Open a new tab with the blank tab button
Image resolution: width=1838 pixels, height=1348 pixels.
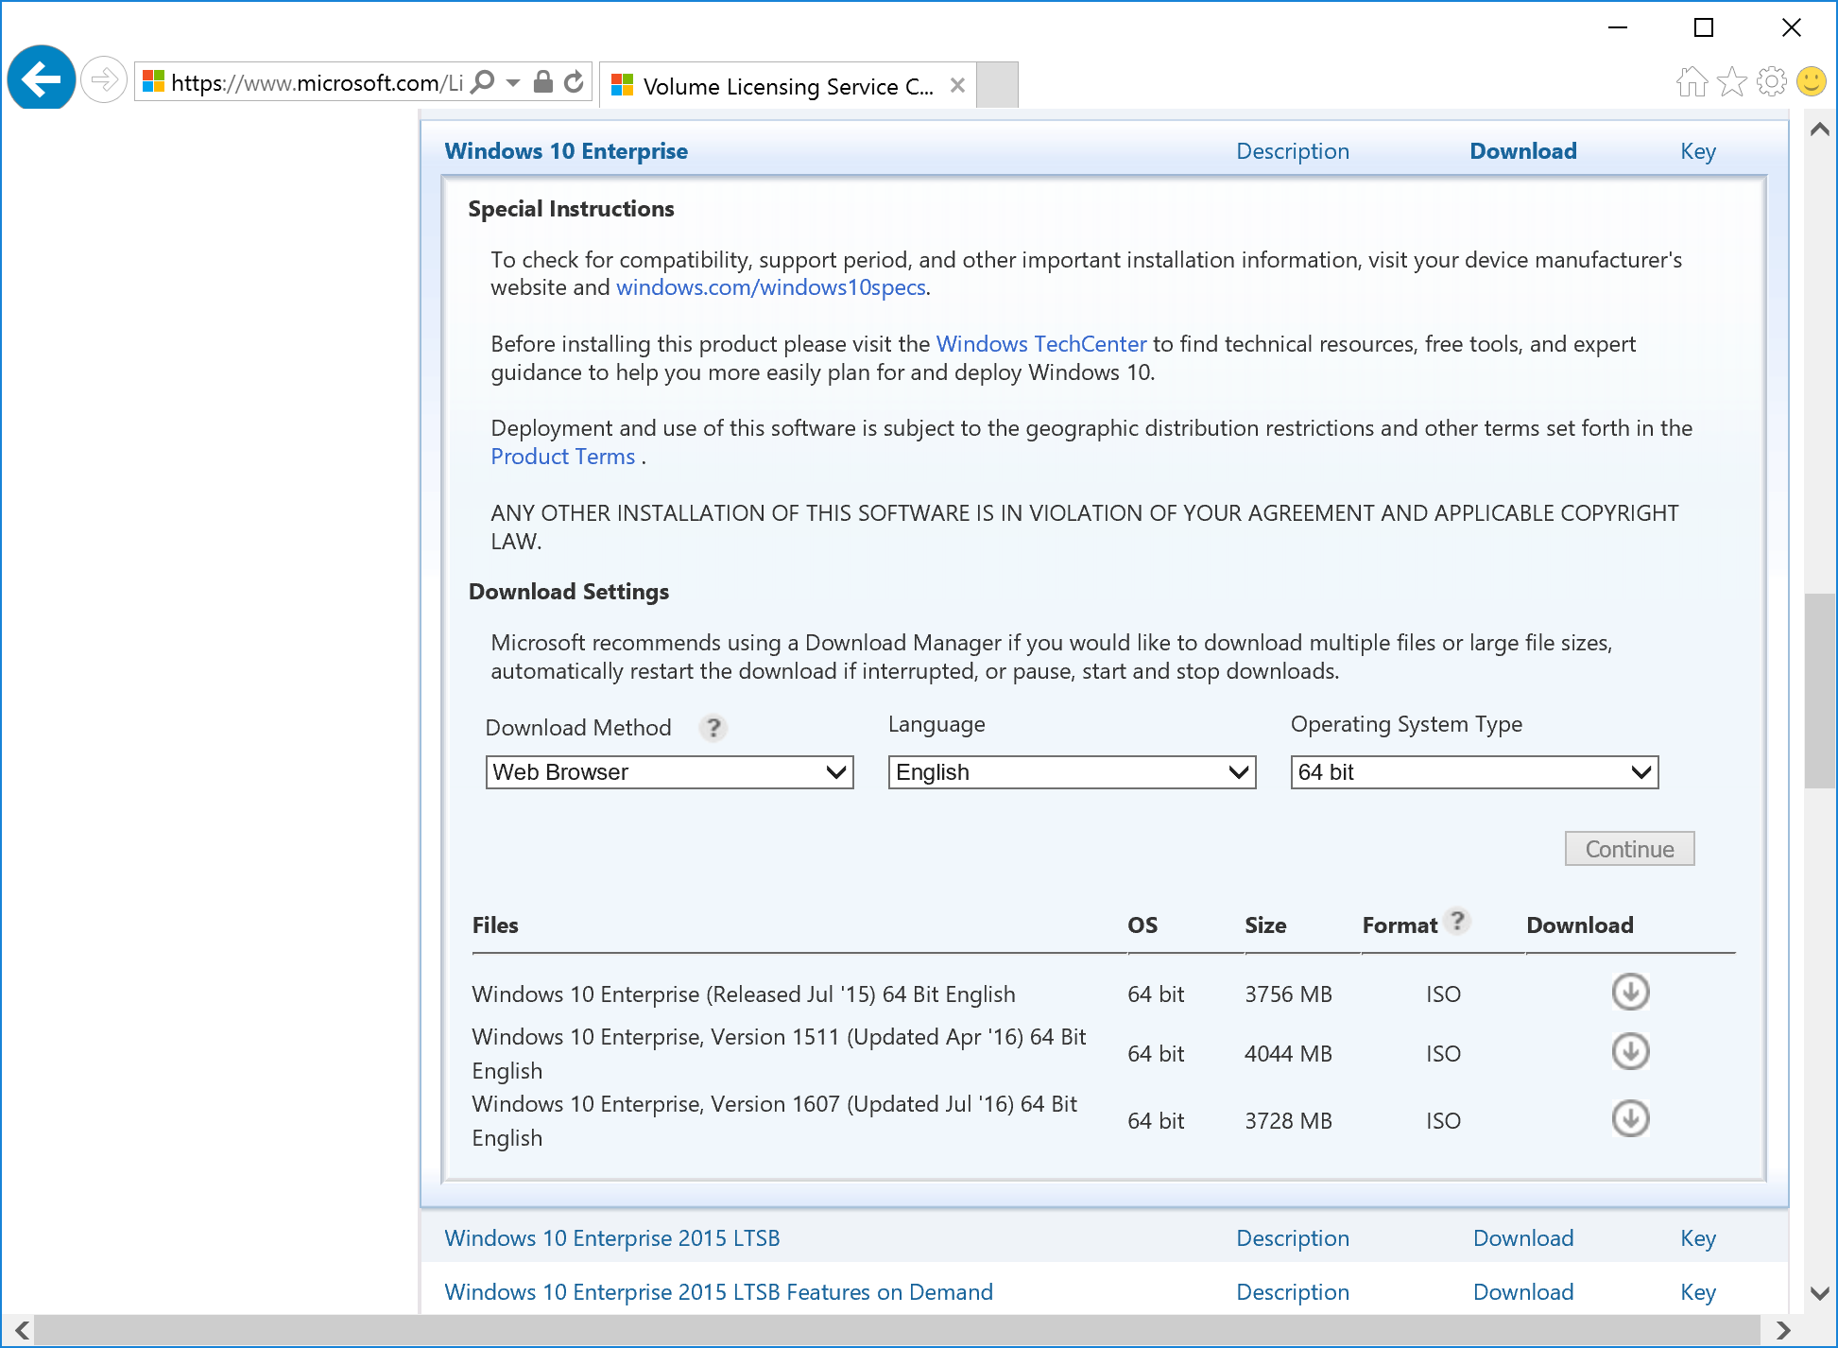point(997,85)
